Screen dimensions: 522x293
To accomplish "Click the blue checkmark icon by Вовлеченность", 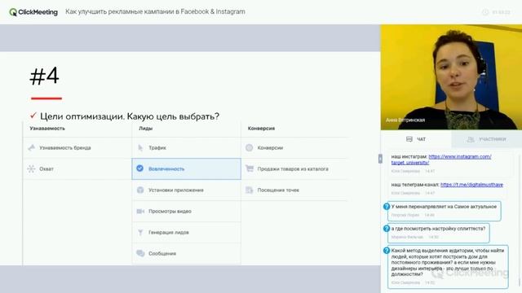I will tap(139, 168).
